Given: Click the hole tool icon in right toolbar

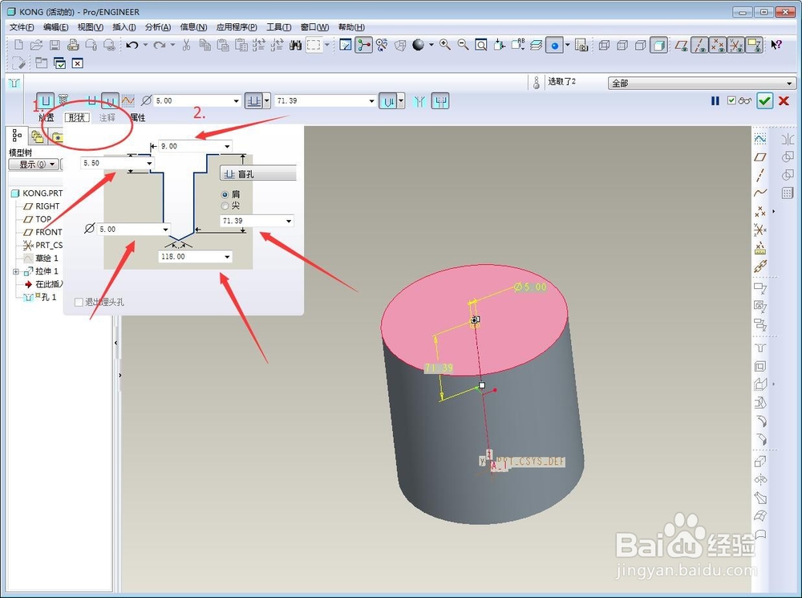Looking at the screenshot, I should coord(760,348).
